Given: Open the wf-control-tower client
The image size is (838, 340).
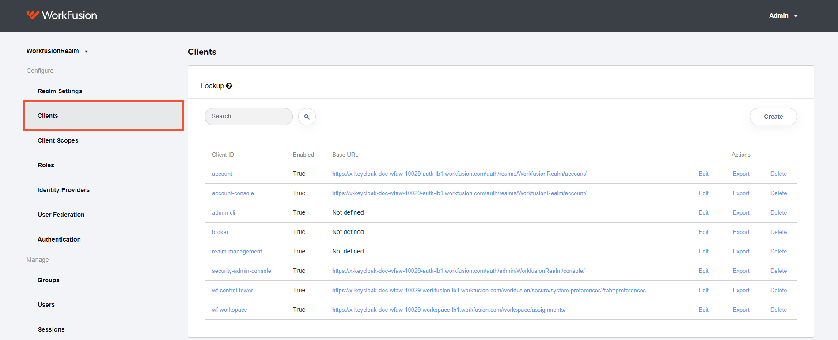Looking at the screenshot, I should 232,290.
